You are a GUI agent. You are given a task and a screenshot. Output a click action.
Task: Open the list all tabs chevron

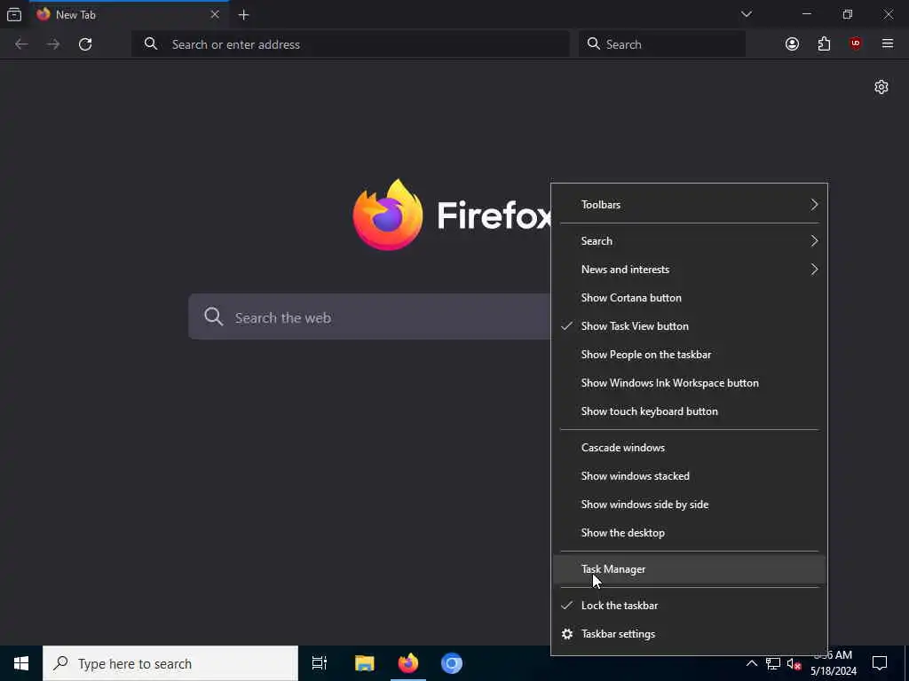pos(746,14)
